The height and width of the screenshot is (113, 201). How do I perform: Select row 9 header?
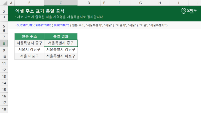pyautogui.click(x=4, y=50)
